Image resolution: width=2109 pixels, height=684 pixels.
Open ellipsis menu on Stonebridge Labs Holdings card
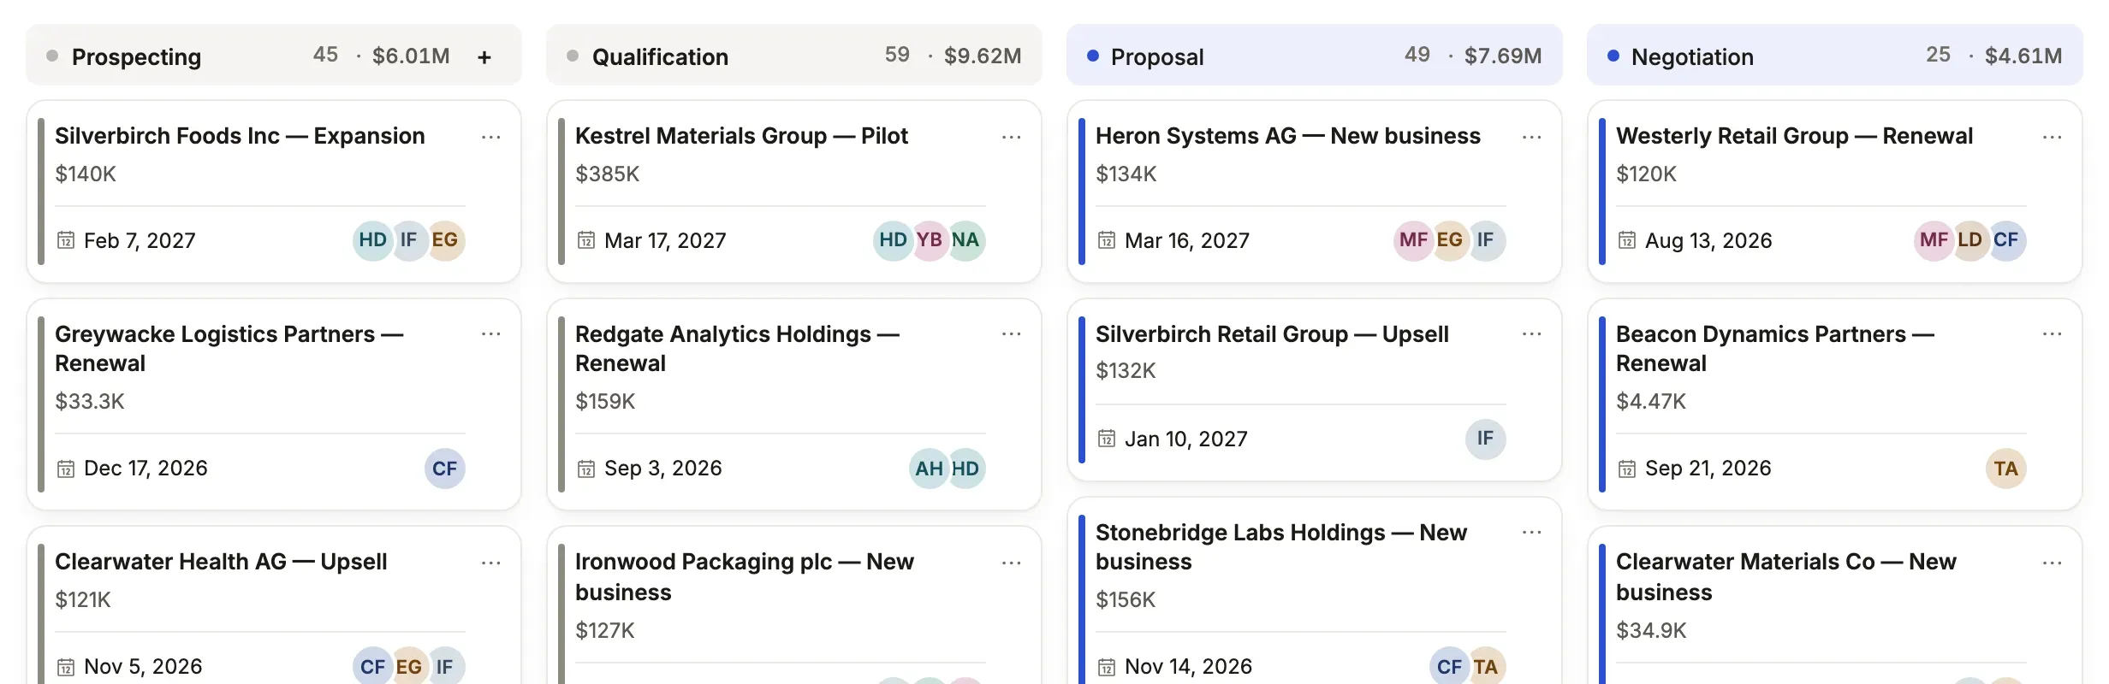point(1532,533)
